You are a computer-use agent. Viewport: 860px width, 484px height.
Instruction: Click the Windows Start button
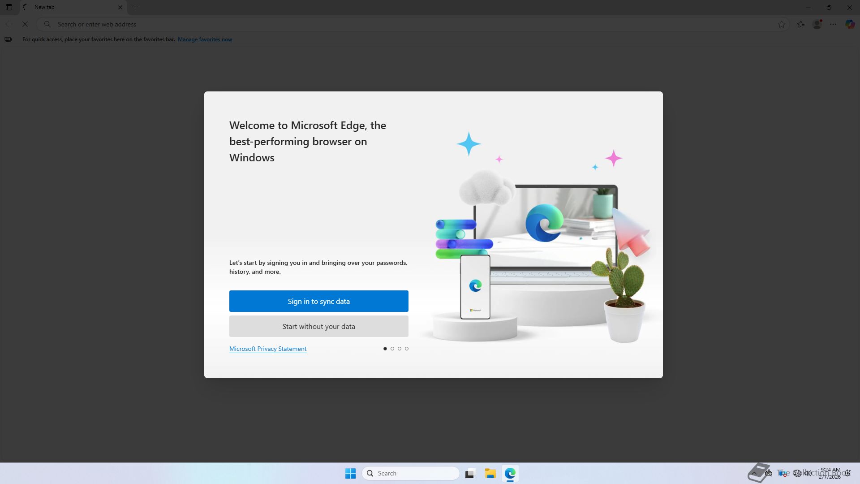(x=350, y=473)
